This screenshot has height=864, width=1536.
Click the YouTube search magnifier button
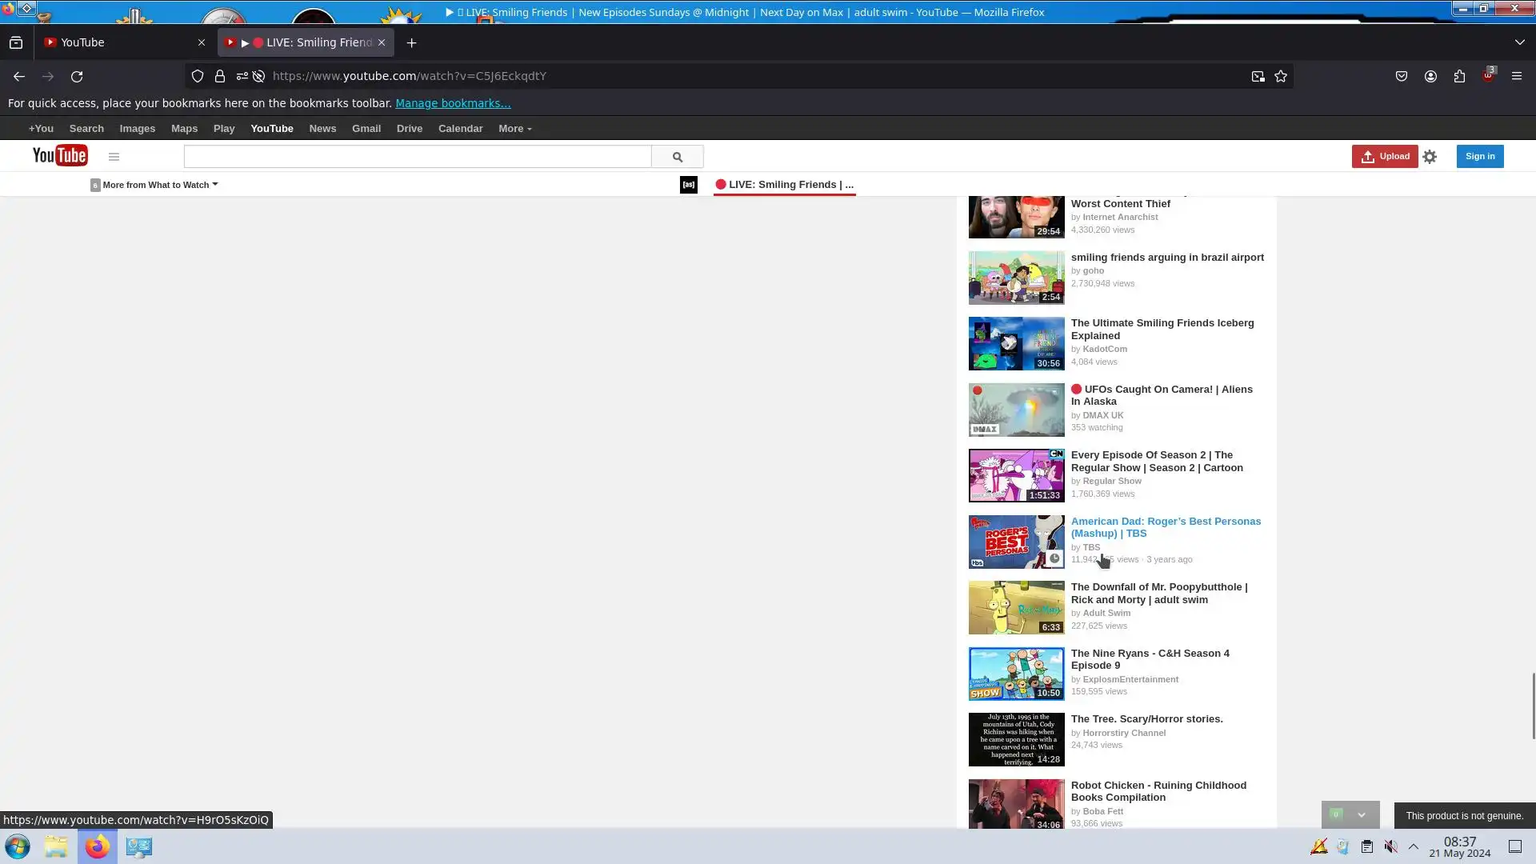click(677, 157)
